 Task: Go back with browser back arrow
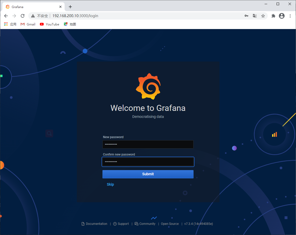point(6,16)
